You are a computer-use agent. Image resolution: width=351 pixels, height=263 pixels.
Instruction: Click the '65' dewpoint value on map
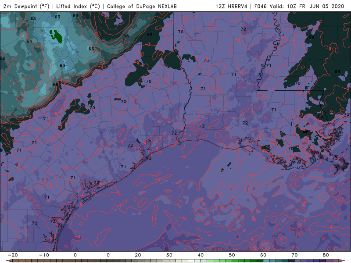coord(75,15)
